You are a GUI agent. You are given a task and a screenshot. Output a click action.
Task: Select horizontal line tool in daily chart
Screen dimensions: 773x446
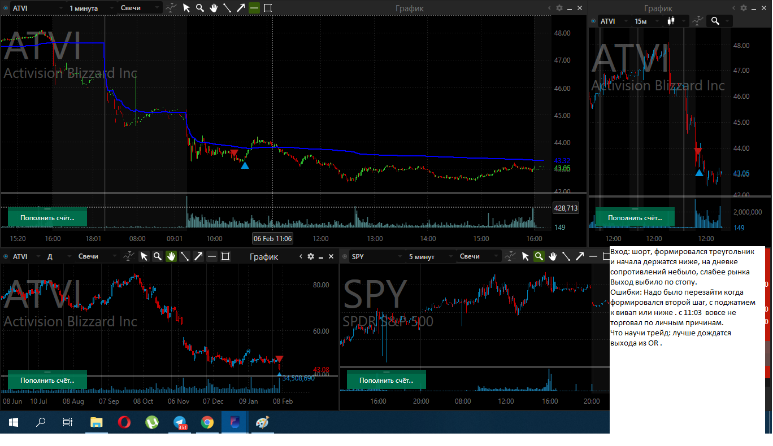[x=212, y=256]
